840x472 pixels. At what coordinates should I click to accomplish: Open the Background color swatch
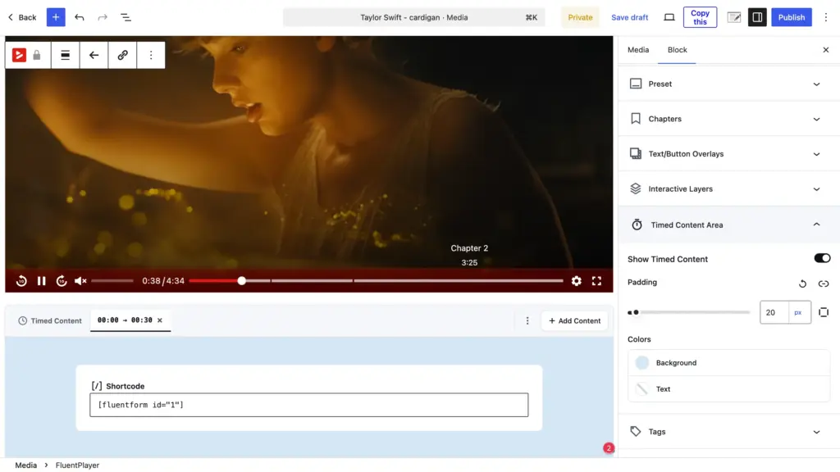728,363
